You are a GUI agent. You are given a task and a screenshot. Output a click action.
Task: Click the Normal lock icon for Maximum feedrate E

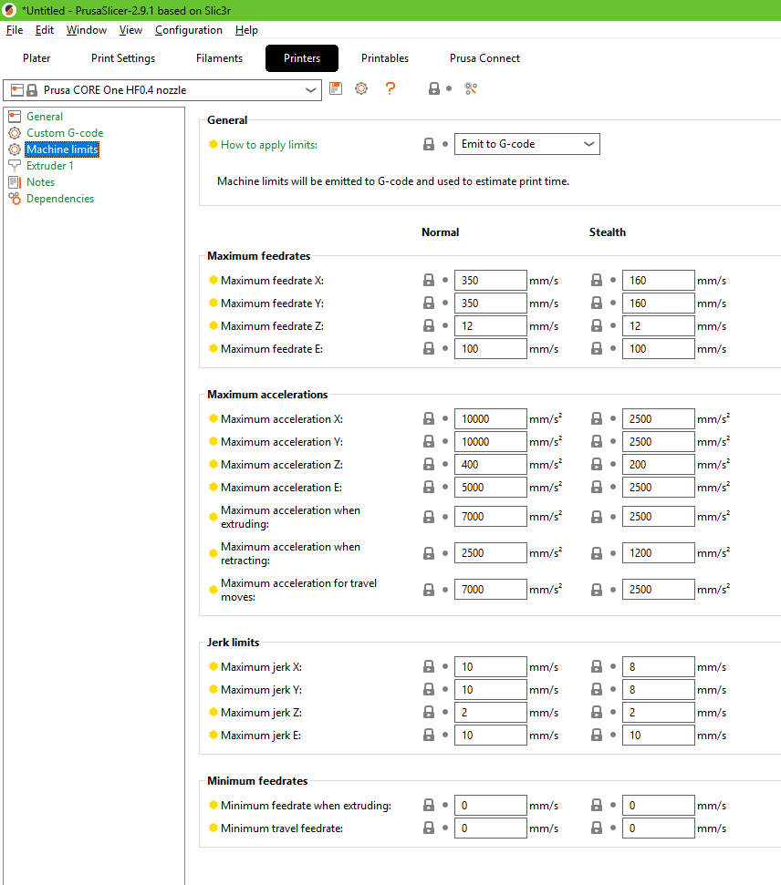429,349
